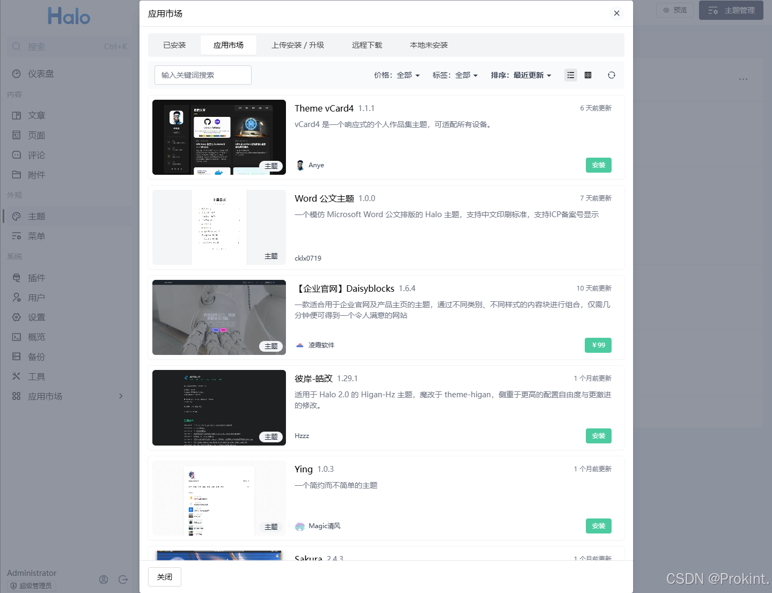Image resolution: width=772 pixels, height=593 pixels.
Task: Click 凌霞软件 author logo
Action: (x=300, y=345)
